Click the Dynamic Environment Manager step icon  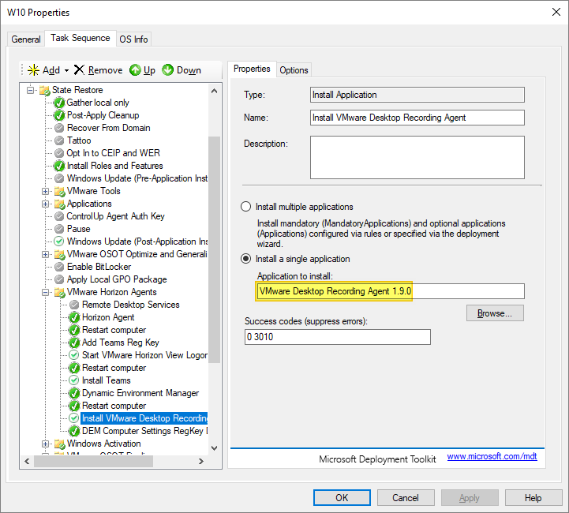coord(73,393)
